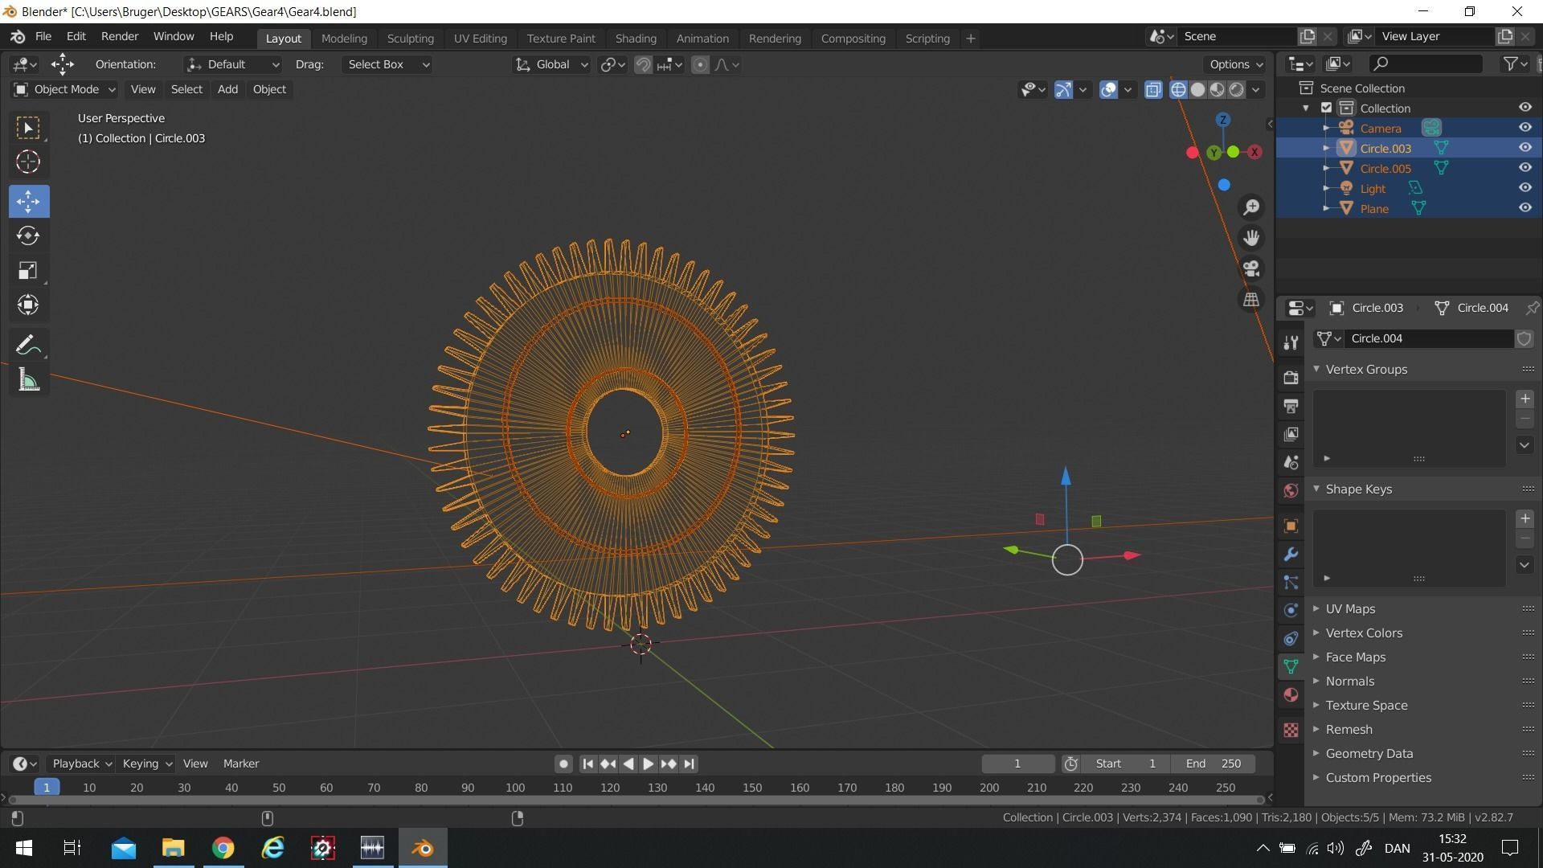Click the End frame 250 field
The width and height of the screenshot is (1543, 868).
pyautogui.click(x=1213, y=764)
